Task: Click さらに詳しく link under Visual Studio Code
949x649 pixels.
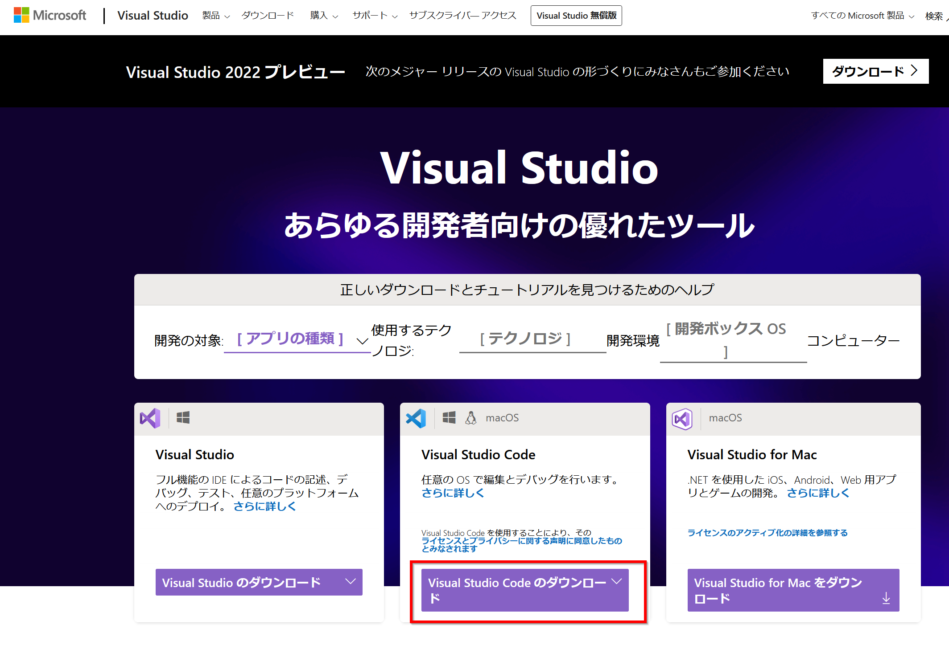Action: coord(453,493)
